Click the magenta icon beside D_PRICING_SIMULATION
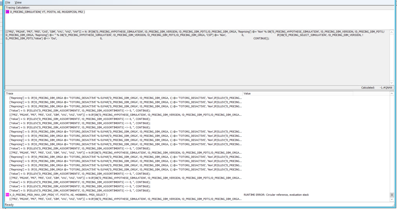The height and width of the screenshot is (209, 397). 7,12
